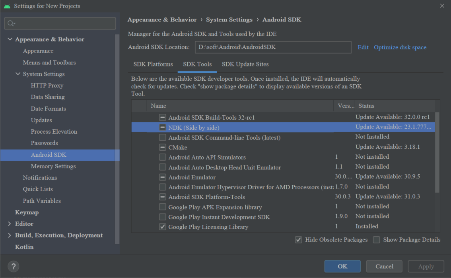451x278 pixels.
Task: Click Appearance & Behavior breadcrumb text
Action: click(x=162, y=19)
